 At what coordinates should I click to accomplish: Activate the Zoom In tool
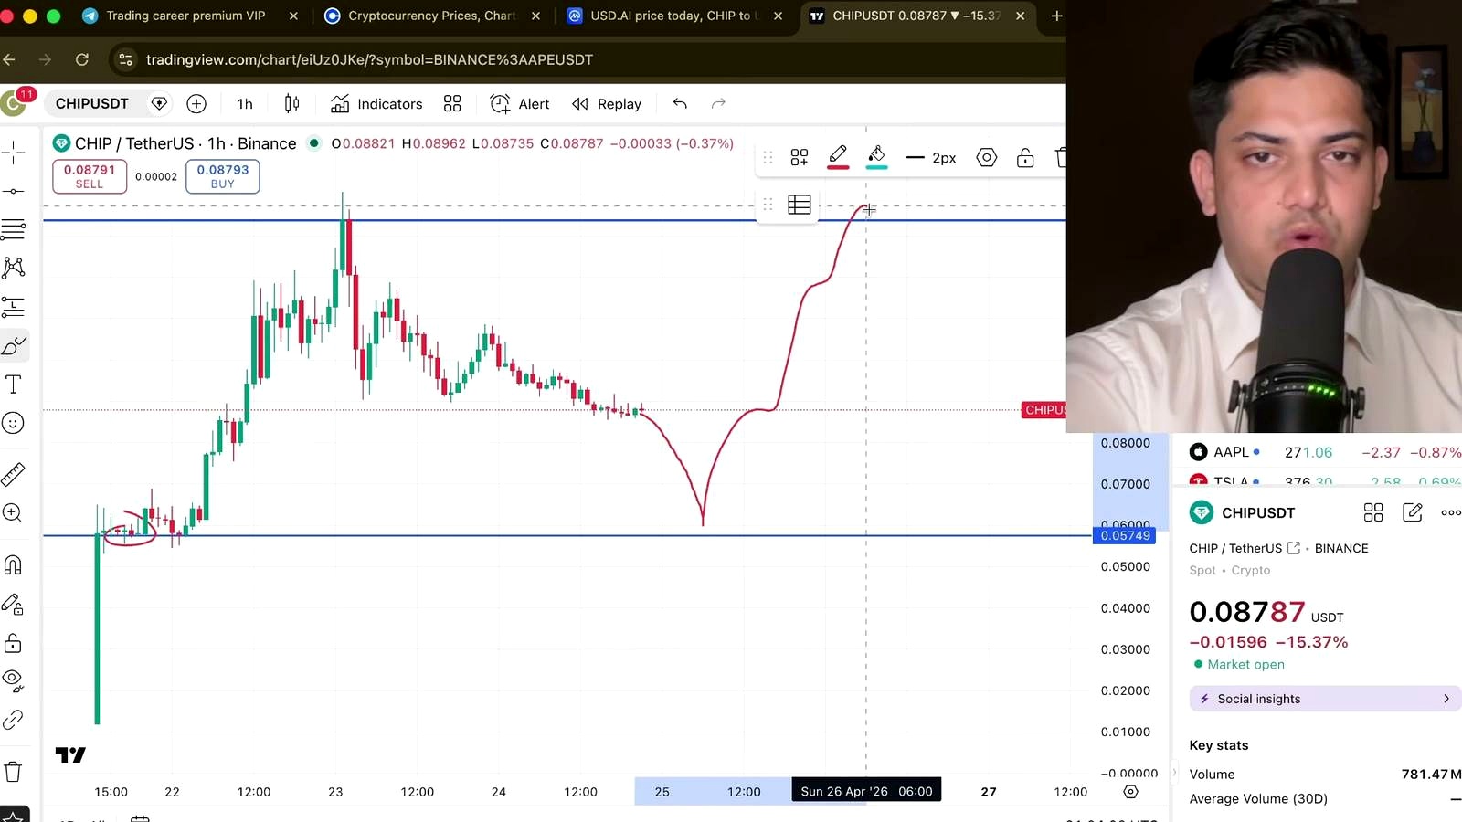14,513
